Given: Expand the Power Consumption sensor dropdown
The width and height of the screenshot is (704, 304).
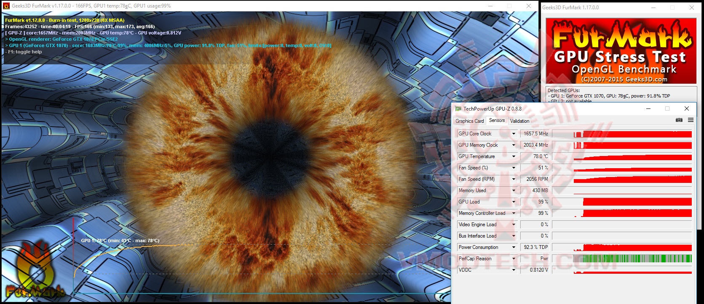Looking at the screenshot, I should [x=514, y=247].
